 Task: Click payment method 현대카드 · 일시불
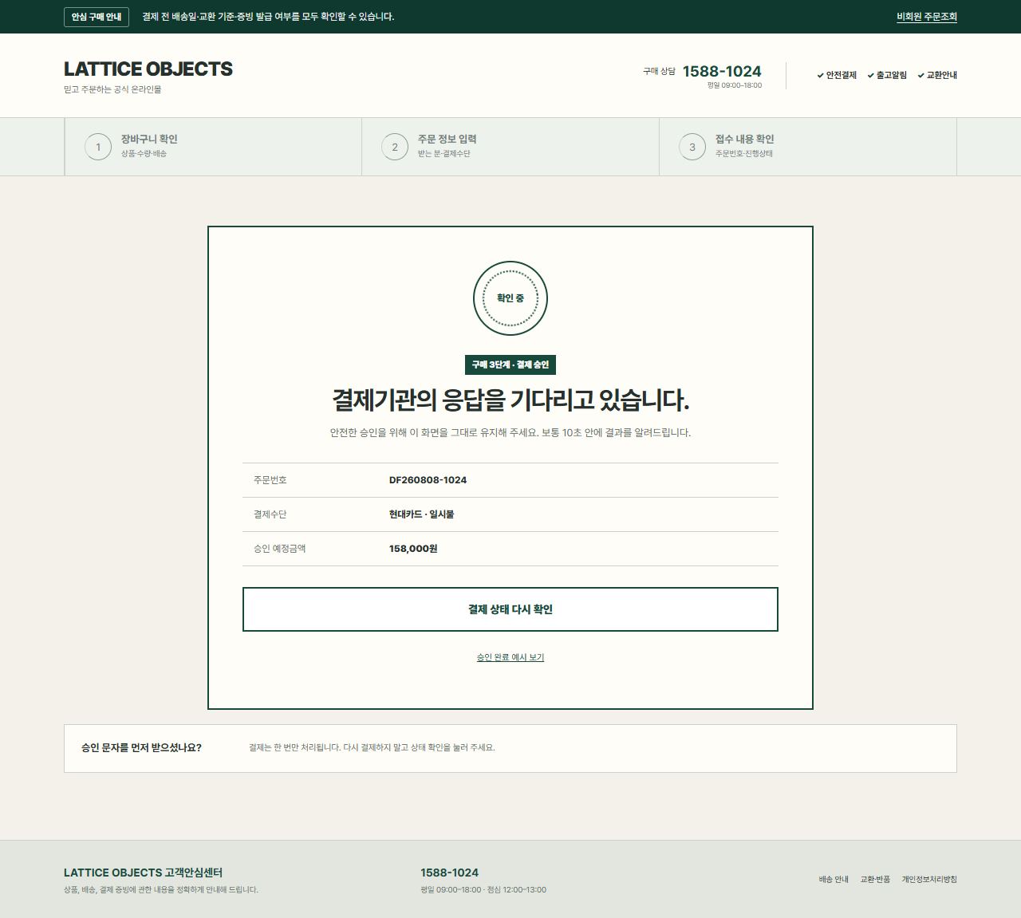pos(421,514)
